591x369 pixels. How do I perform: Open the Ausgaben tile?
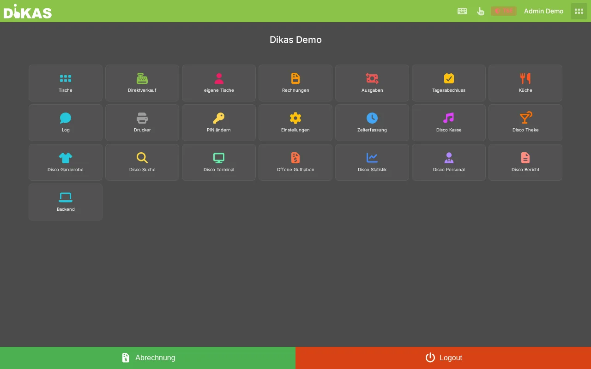372,83
